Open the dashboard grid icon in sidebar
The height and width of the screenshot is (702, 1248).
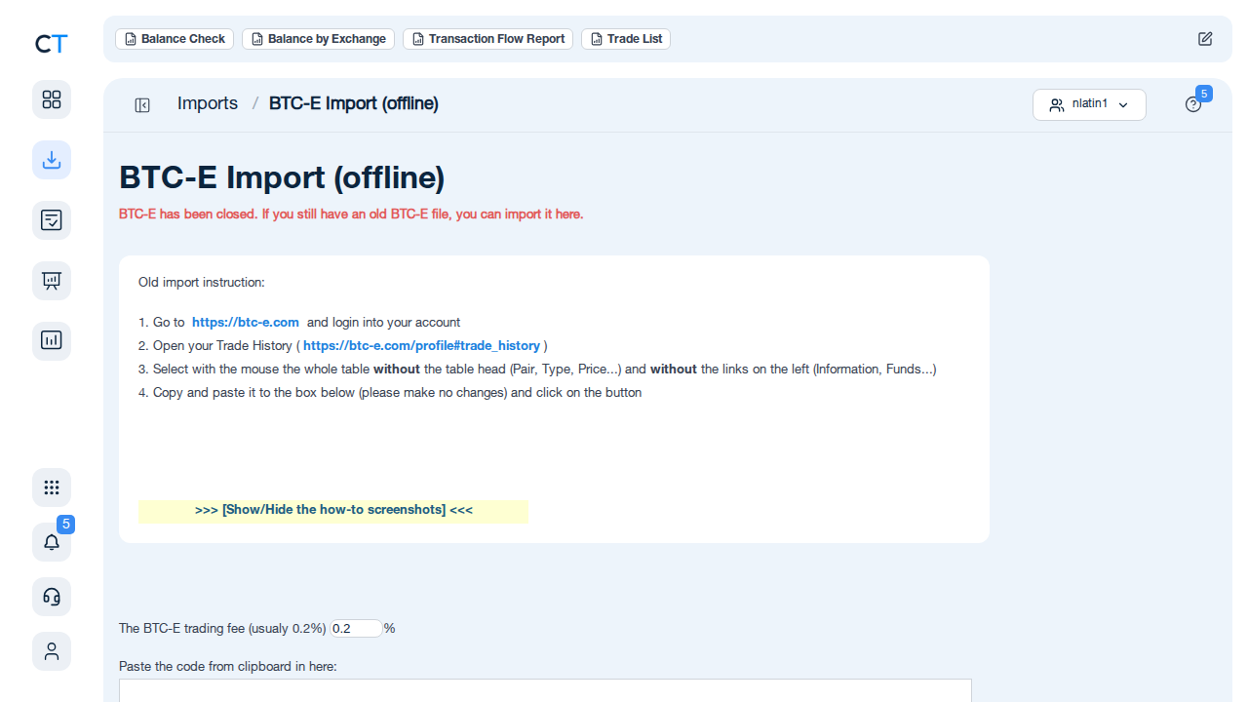pyautogui.click(x=52, y=99)
